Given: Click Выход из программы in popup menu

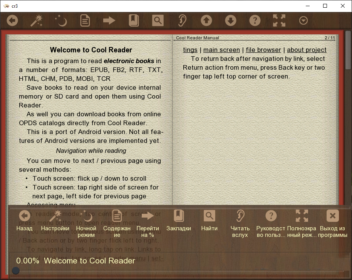Looking at the screenshot, I should pyautogui.click(x=332, y=224).
